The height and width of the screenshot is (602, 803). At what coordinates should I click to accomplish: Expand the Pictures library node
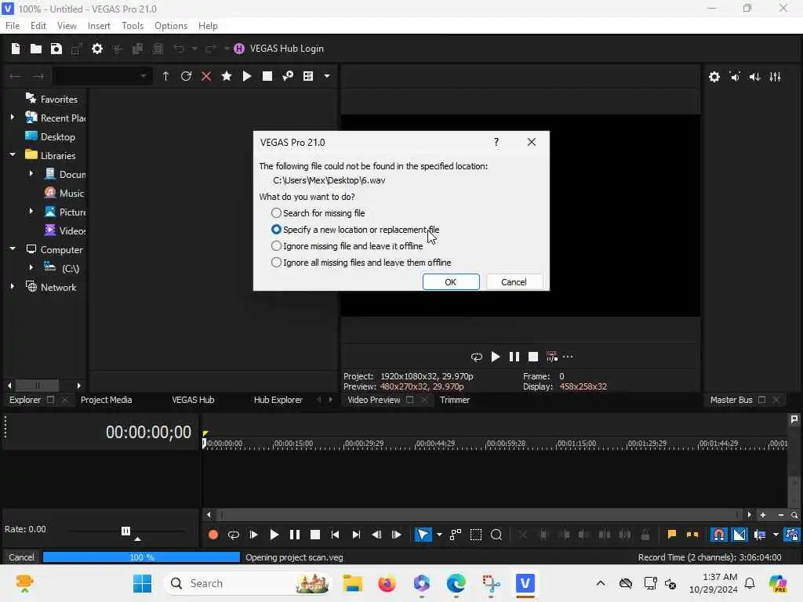(x=31, y=212)
